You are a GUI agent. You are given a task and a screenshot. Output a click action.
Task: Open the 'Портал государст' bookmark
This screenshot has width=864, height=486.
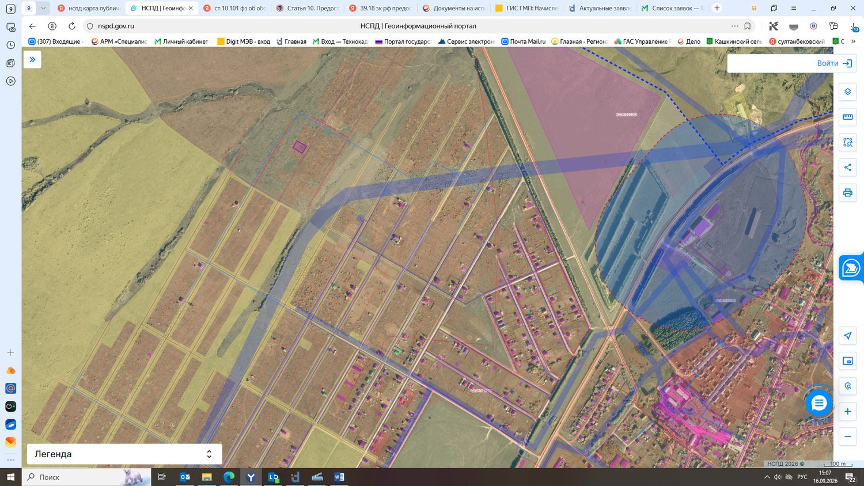403,41
